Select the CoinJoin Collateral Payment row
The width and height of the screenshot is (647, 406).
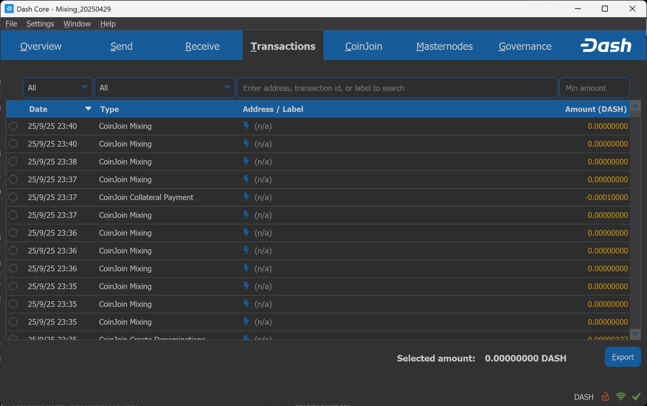click(x=318, y=197)
